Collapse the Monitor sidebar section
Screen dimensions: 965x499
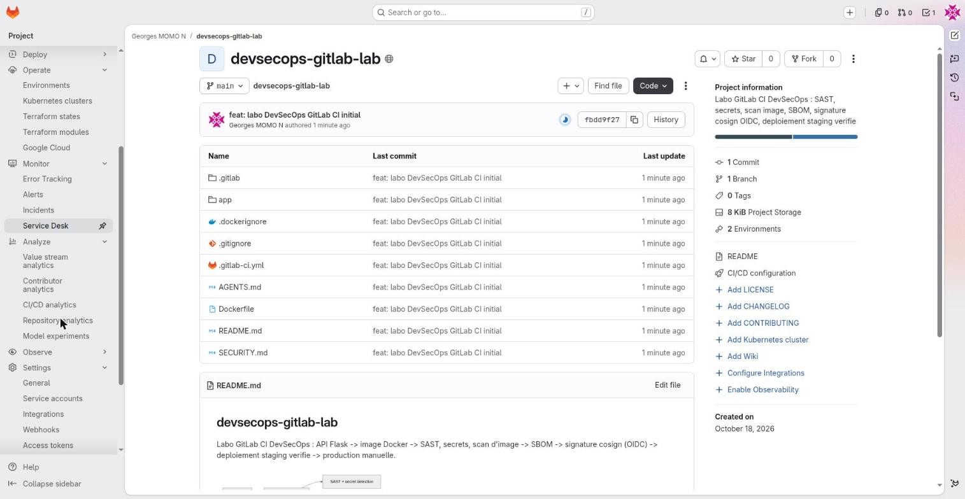[x=59, y=164]
